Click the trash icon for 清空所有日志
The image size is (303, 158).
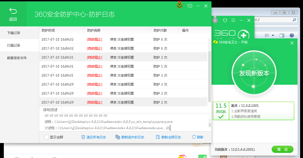(x=83, y=137)
